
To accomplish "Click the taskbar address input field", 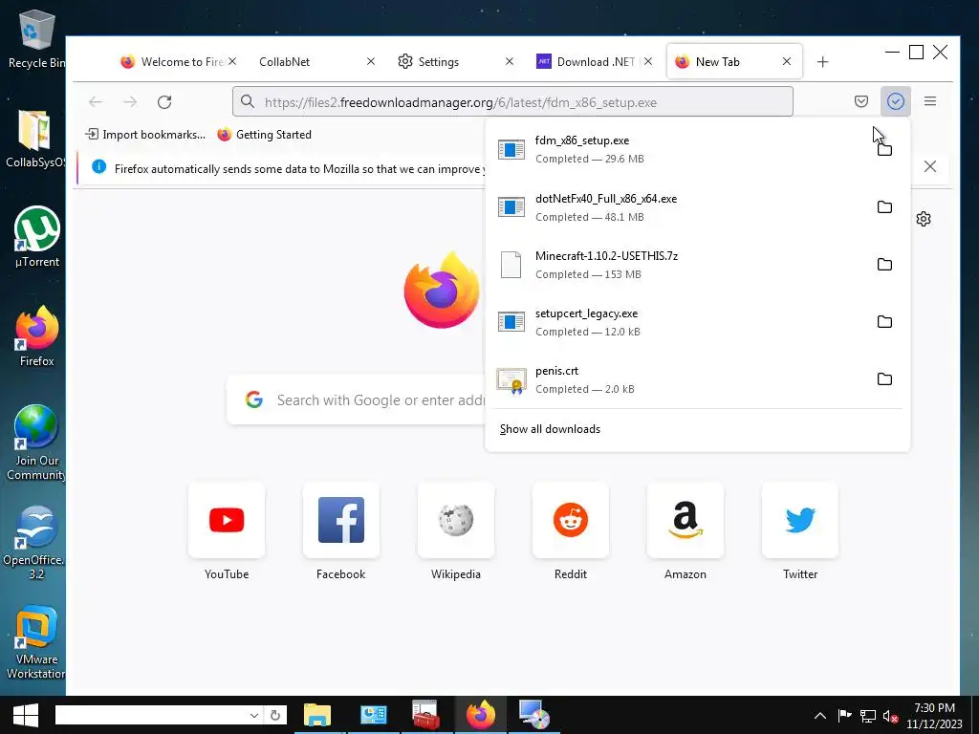I will pos(152,715).
